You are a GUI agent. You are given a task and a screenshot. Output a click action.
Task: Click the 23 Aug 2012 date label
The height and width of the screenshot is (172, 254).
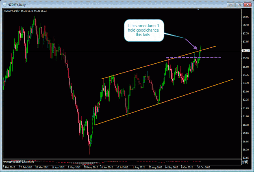pos(156,168)
